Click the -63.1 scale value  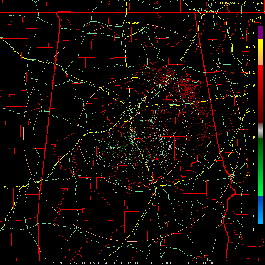(x=249, y=177)
